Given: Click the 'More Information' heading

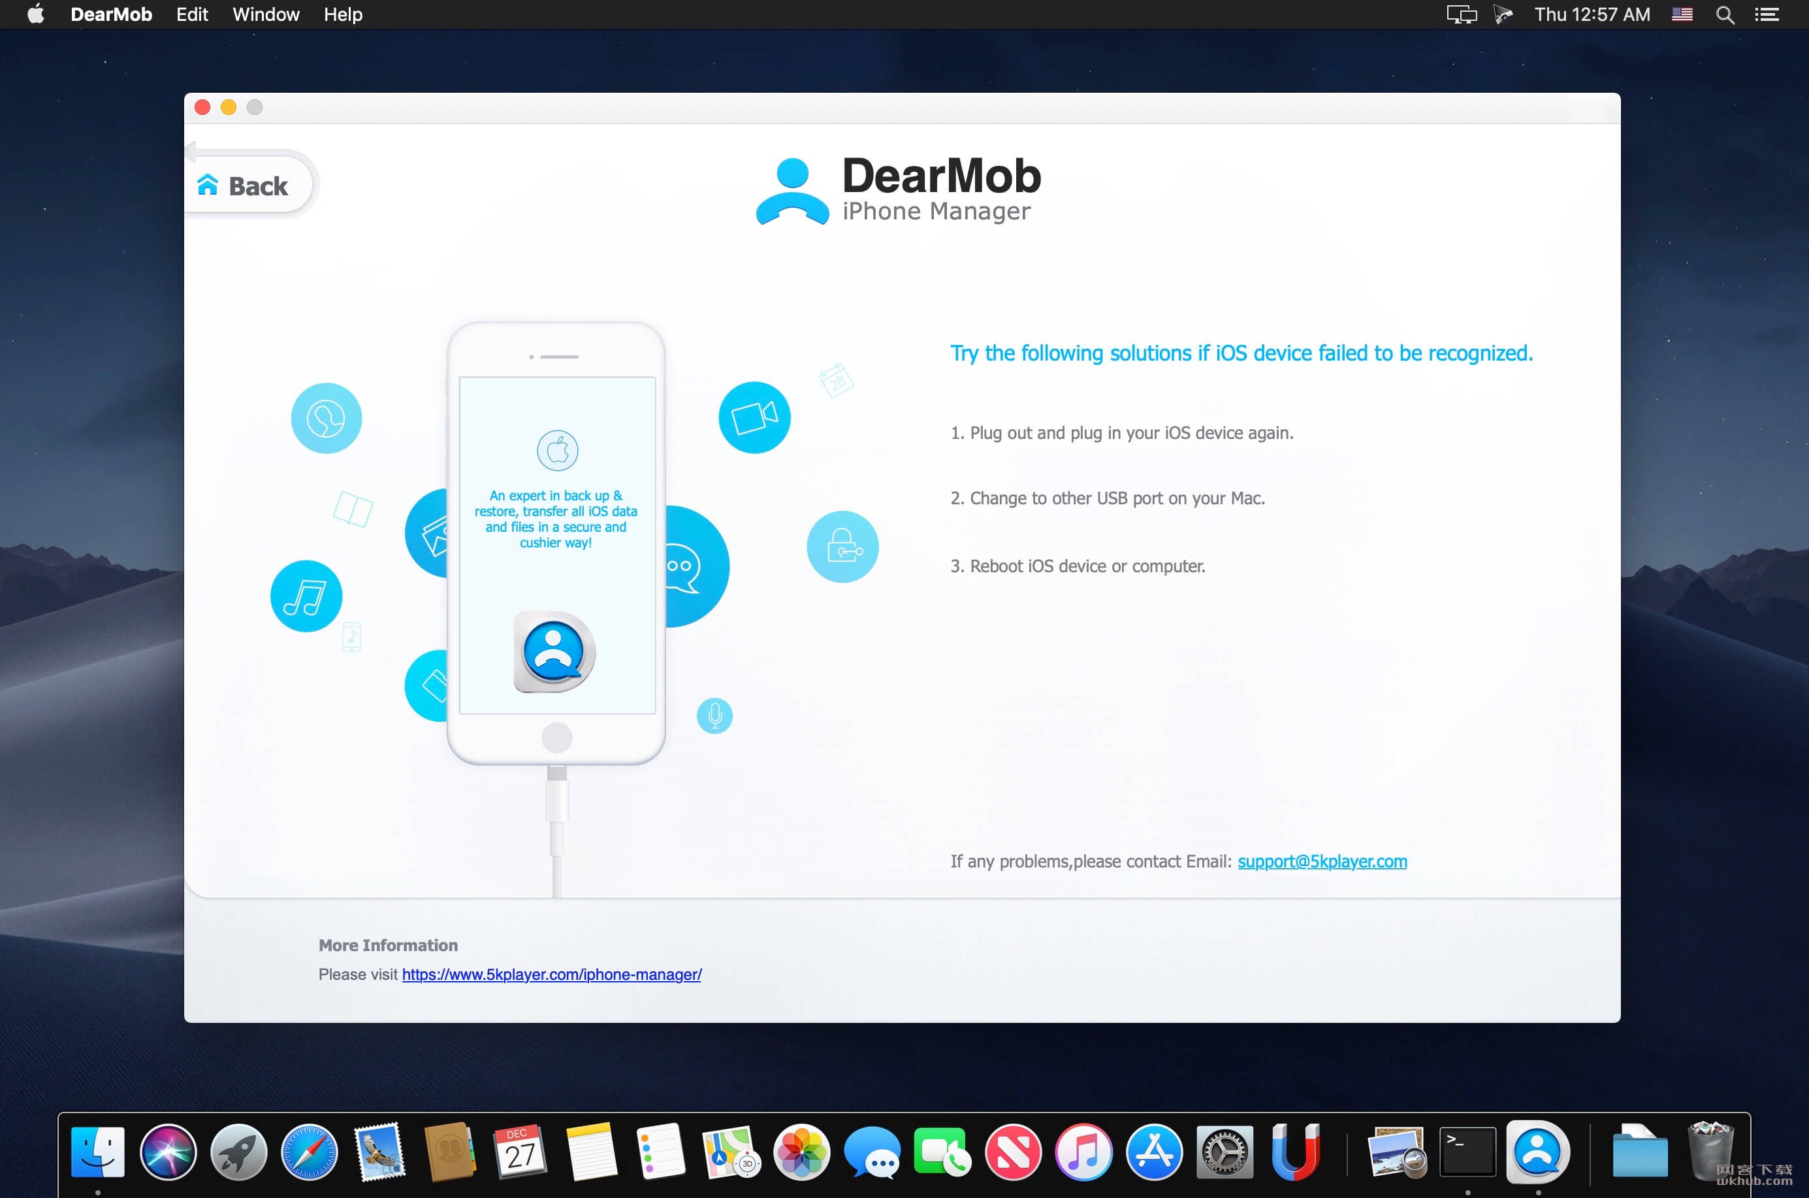Looking at the screenshot, I should pos(388,945).
